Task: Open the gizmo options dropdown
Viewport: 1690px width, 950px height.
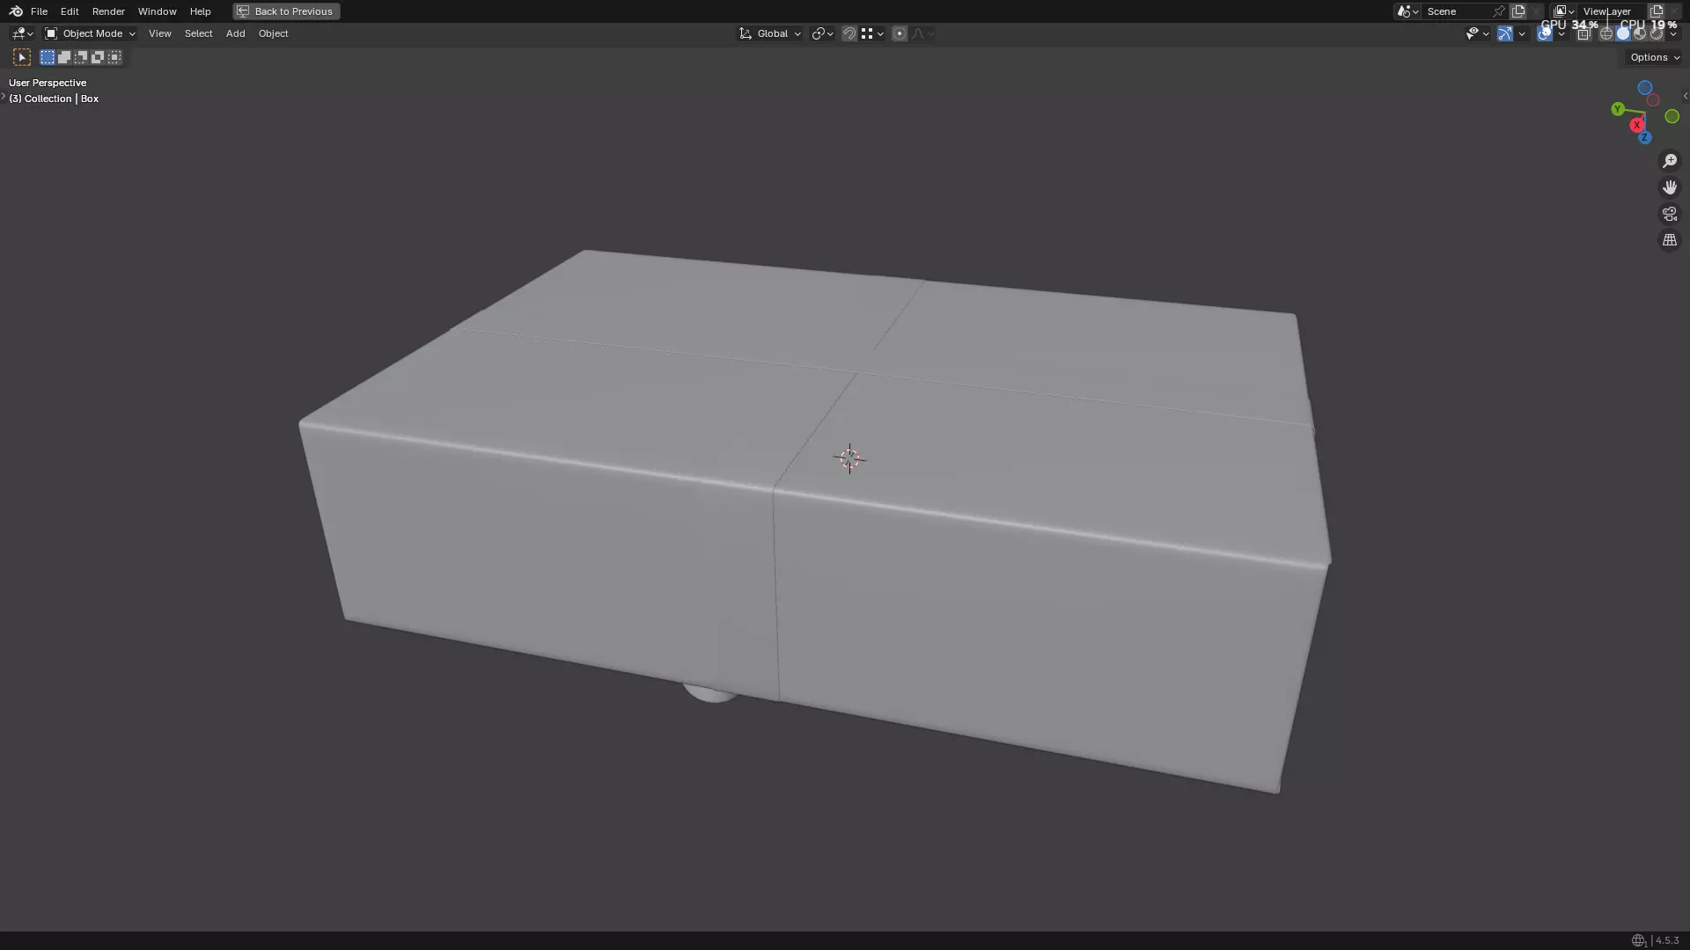Action: 1522,33
